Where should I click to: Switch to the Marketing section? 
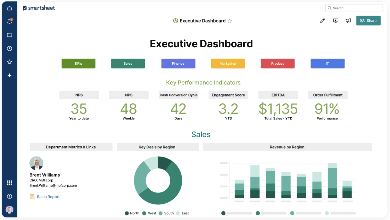228,63
